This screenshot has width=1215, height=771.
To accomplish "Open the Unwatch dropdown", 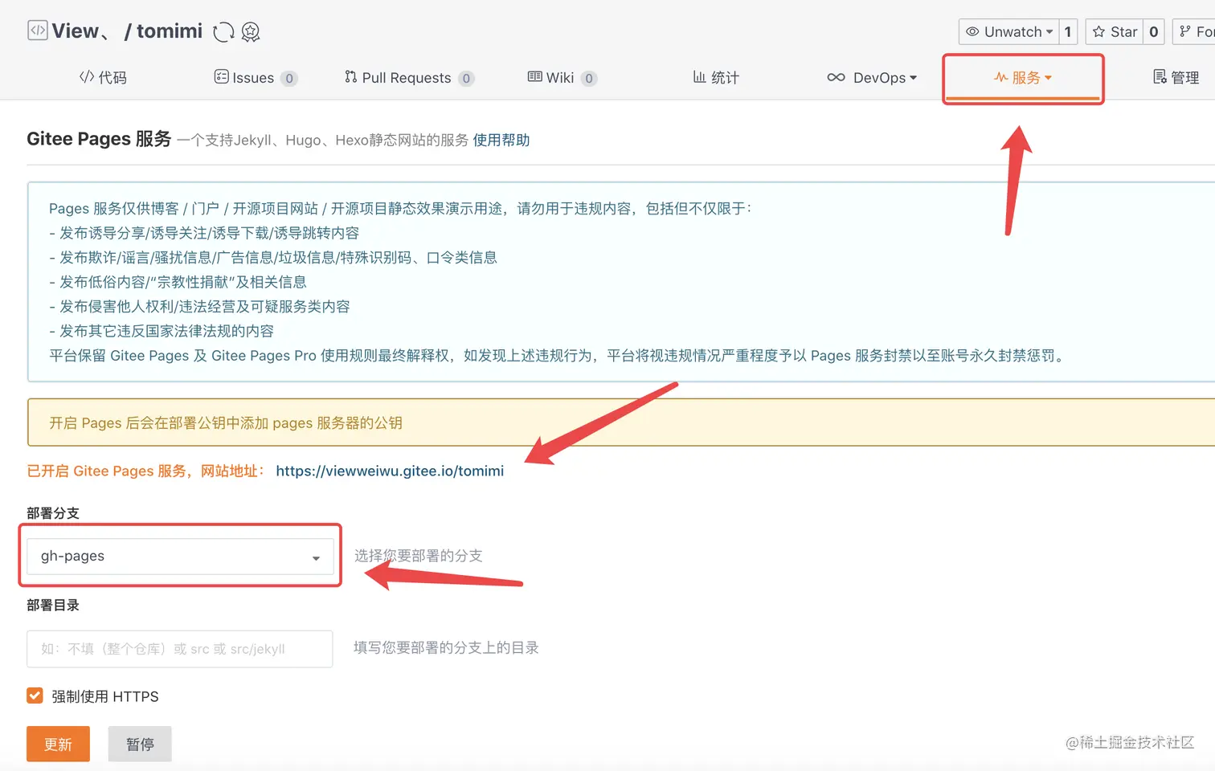I will tap(1009, 32).
